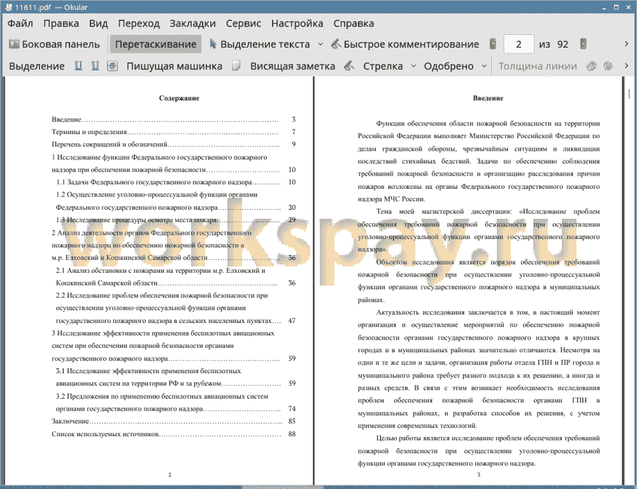Viewport: 637px width, 489px height.
Task: Click the paragraph starting 'Актуальность исследования'
Action: (x=478, y=369)
